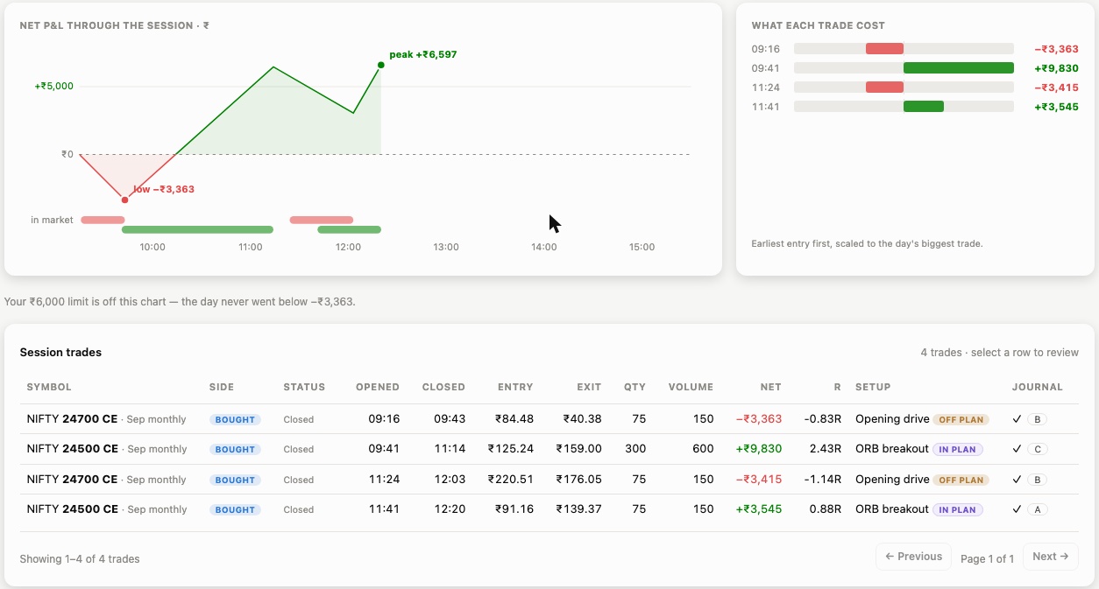Go to the Previous page of trades
Viewport: 1099px width, 589px height.
pos(913,557)
